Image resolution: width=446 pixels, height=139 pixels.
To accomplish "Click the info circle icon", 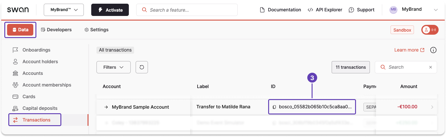I will (x=433, y=50).
